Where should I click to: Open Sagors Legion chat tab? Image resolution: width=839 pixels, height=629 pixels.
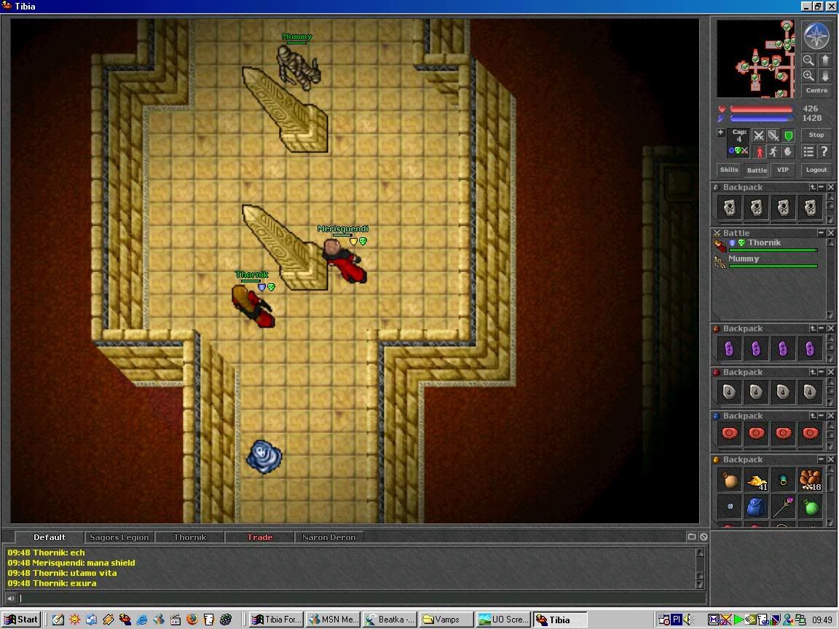(x=119, y=537)
